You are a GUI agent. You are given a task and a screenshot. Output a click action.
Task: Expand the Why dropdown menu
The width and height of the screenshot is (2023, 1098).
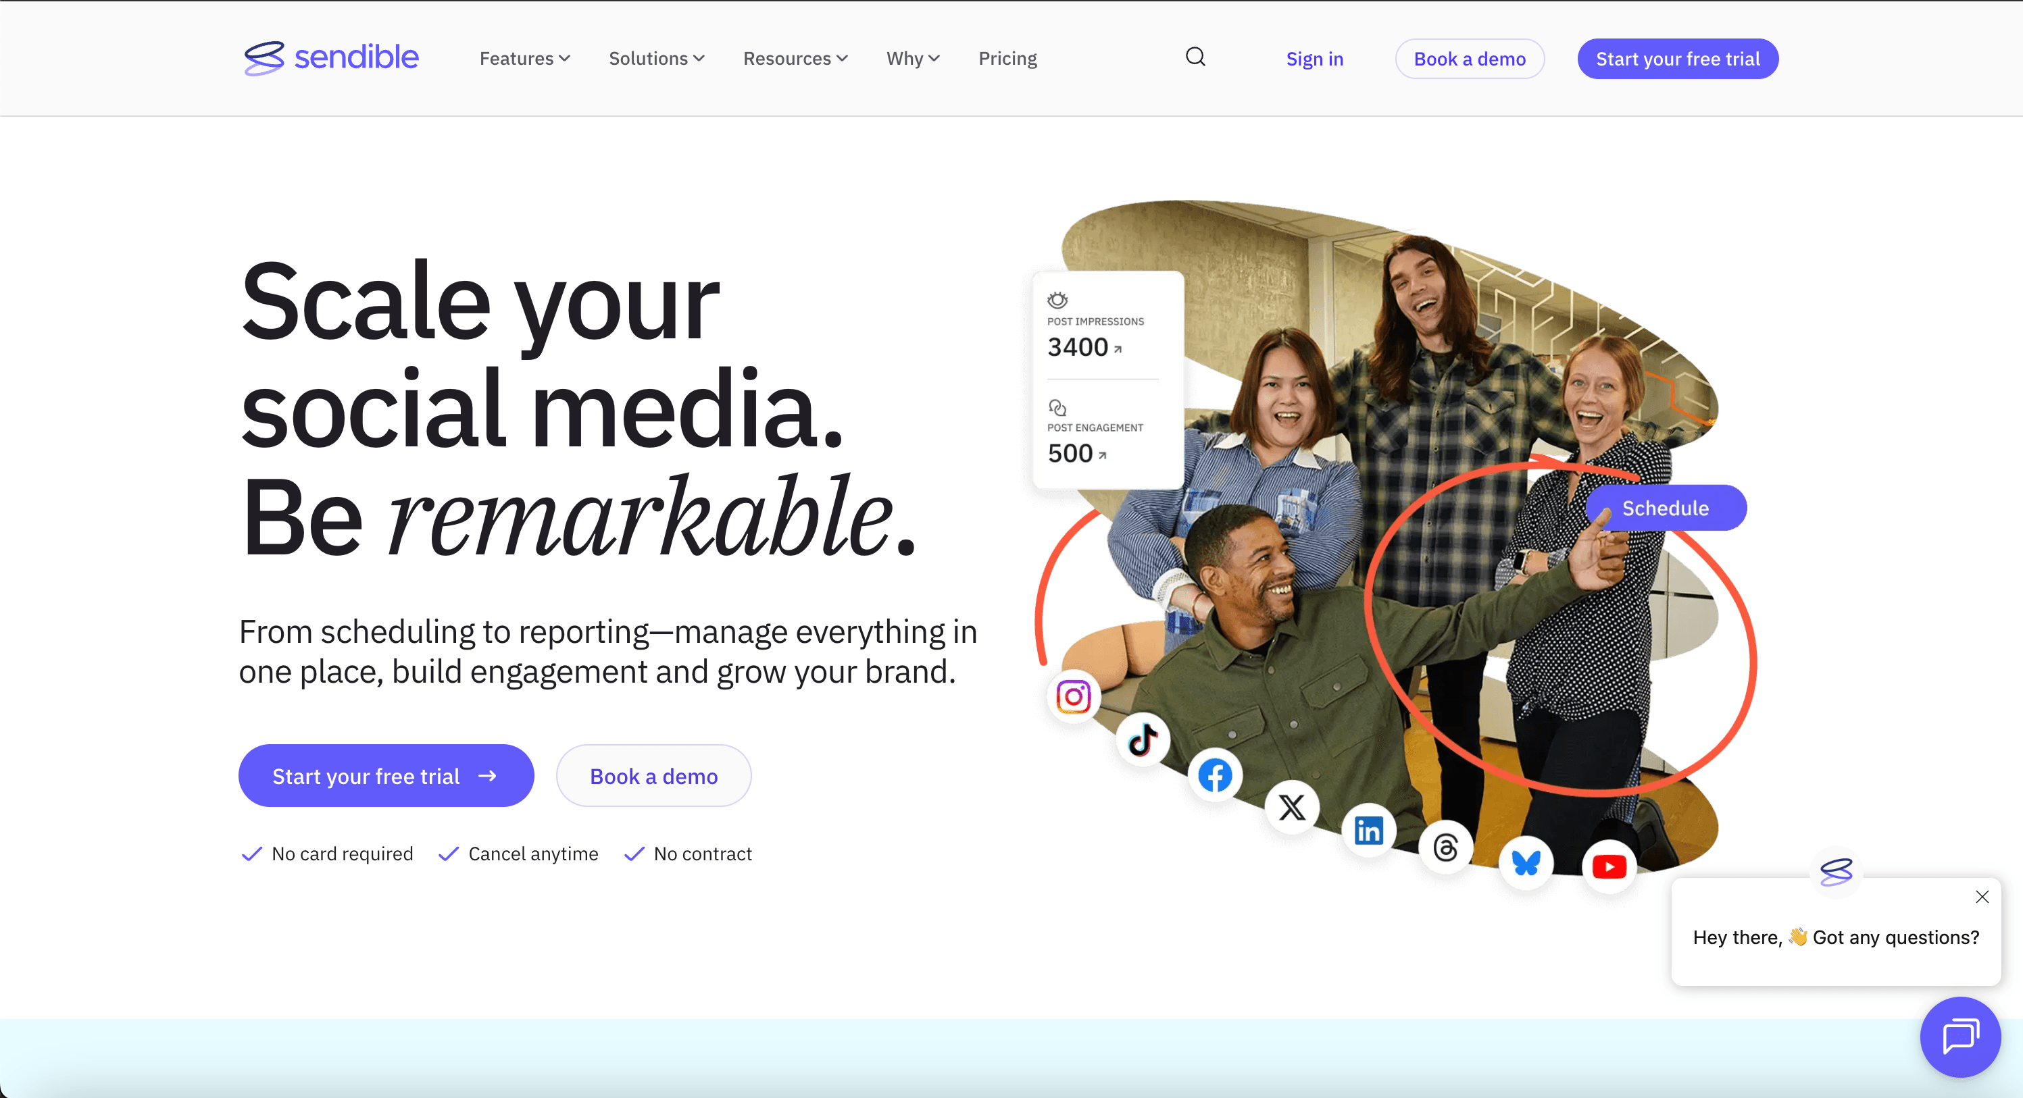pos(913,59)
